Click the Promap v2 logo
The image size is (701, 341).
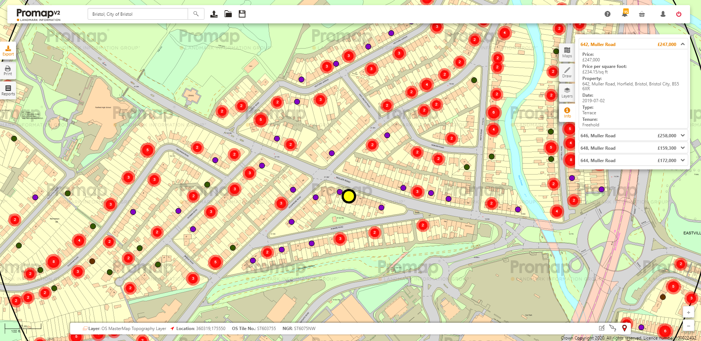tap(38, 15)
